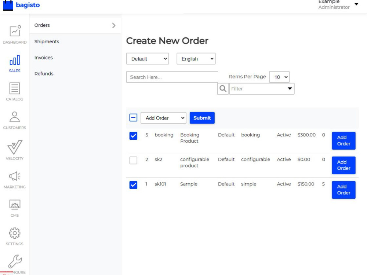367x275 pixels.
Task: Click the $300.00 price cell
Action: pyautogui.click(x=306, y=135)
